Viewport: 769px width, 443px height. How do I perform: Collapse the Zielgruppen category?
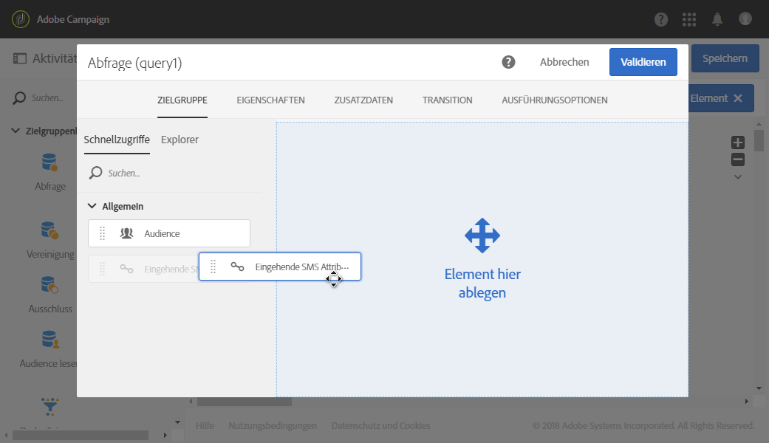[16, 131]
